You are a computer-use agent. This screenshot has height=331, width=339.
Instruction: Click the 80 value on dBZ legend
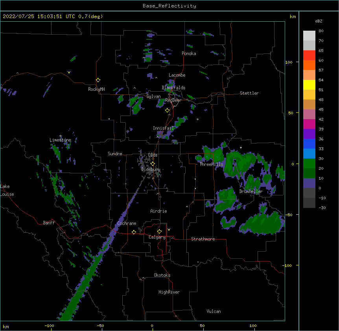(321, 31)
